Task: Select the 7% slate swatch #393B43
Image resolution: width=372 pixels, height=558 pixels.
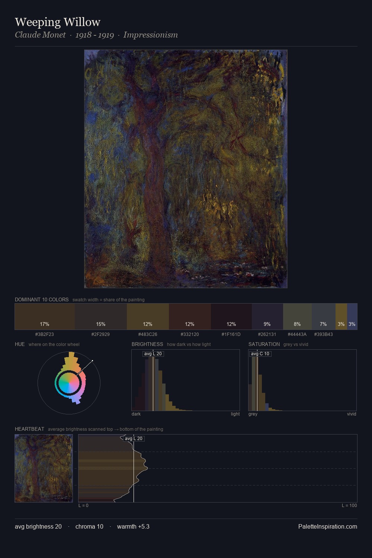Action: [x=324, y=317]
